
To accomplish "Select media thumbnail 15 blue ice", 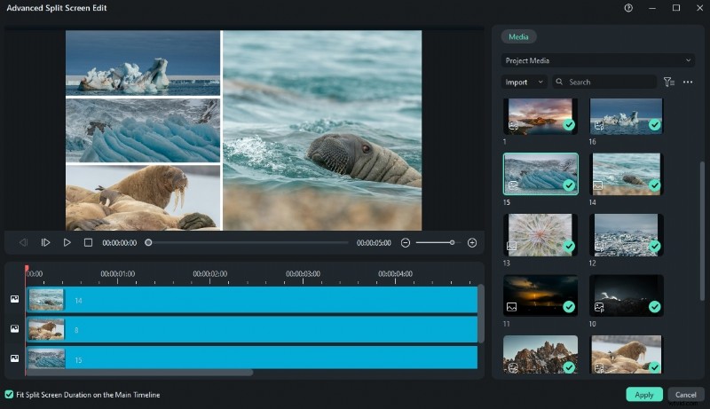I will coord(540,174).
